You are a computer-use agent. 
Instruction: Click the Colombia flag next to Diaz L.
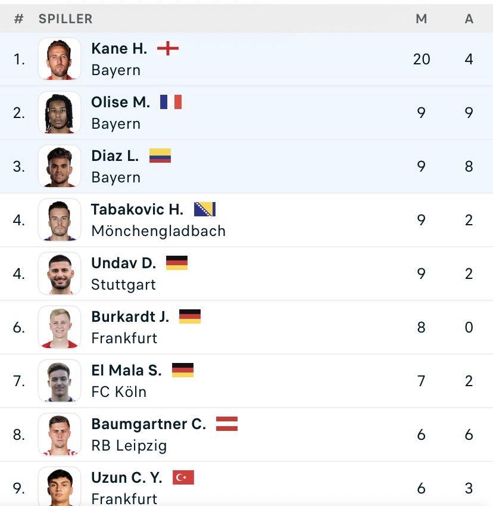click(x=160, y=156)
